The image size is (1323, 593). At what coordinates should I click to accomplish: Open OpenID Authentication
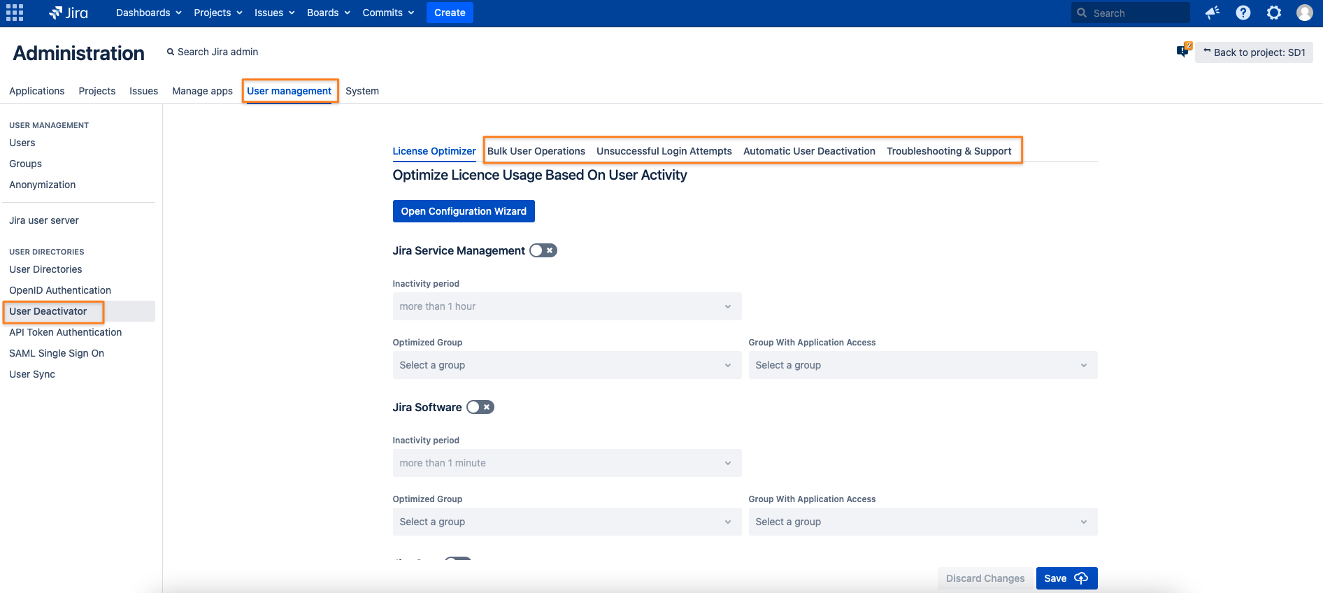(60, 290)
